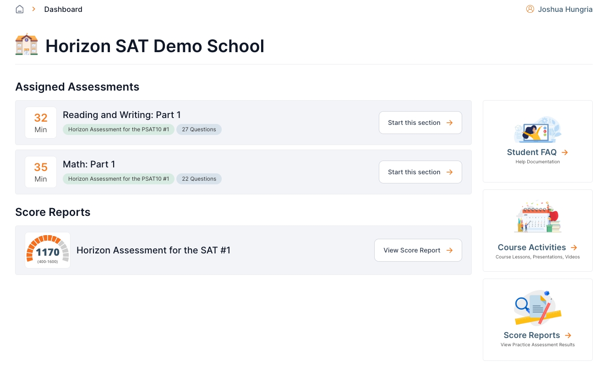Select Dashboard in the breadcrumb
Screen dimensions: 606x376
(x=63, y=9)
